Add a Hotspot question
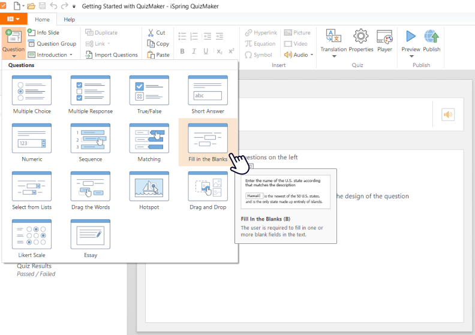 pos(149,191)
